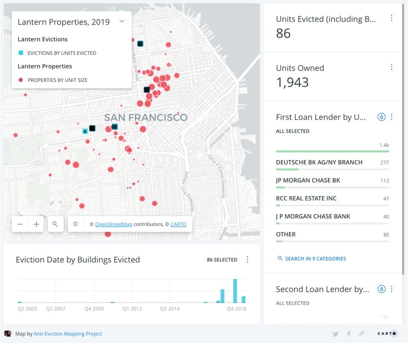This screenshot has width=408, height=343.
Task: Toggle auto-style droplet for Second Loan Lender
Action: [x=382, y=289]
